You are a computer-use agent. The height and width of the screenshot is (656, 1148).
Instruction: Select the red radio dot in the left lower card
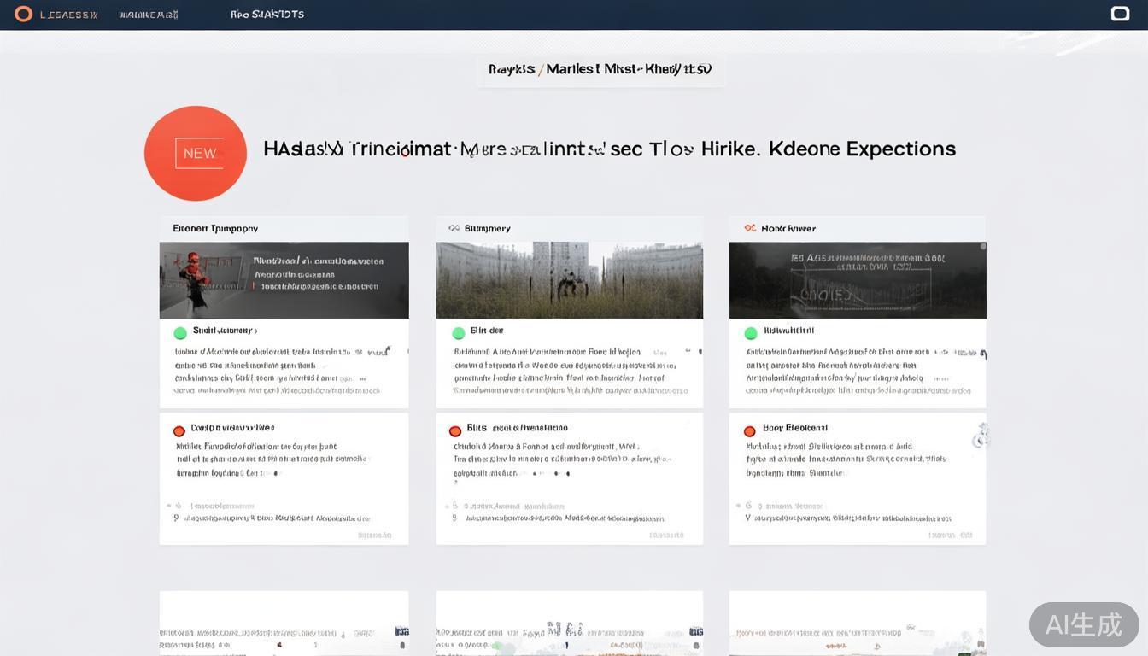tap(179, 431)
